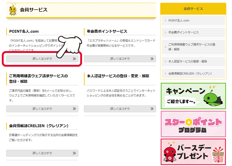Open the red バースデープレゼント banner

pyautogui.click(x=193, y=152)
